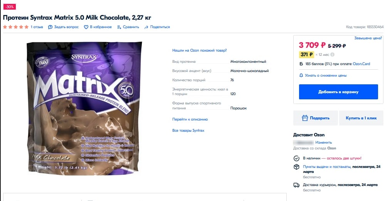Click the five-star rating

click(16, 27)
